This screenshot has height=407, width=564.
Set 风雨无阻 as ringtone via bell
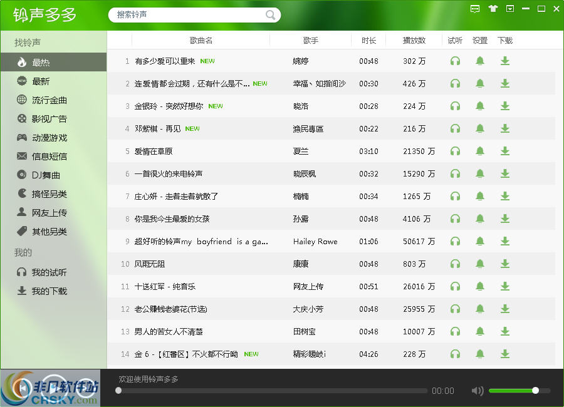point(480,264)
